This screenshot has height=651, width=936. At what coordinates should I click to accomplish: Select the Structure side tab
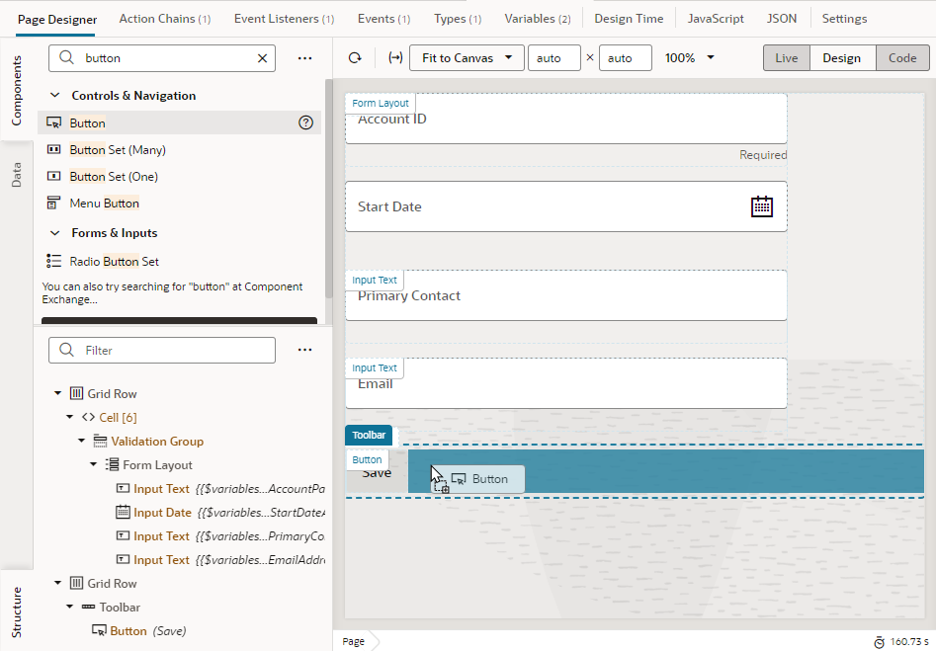click(16, 611)
